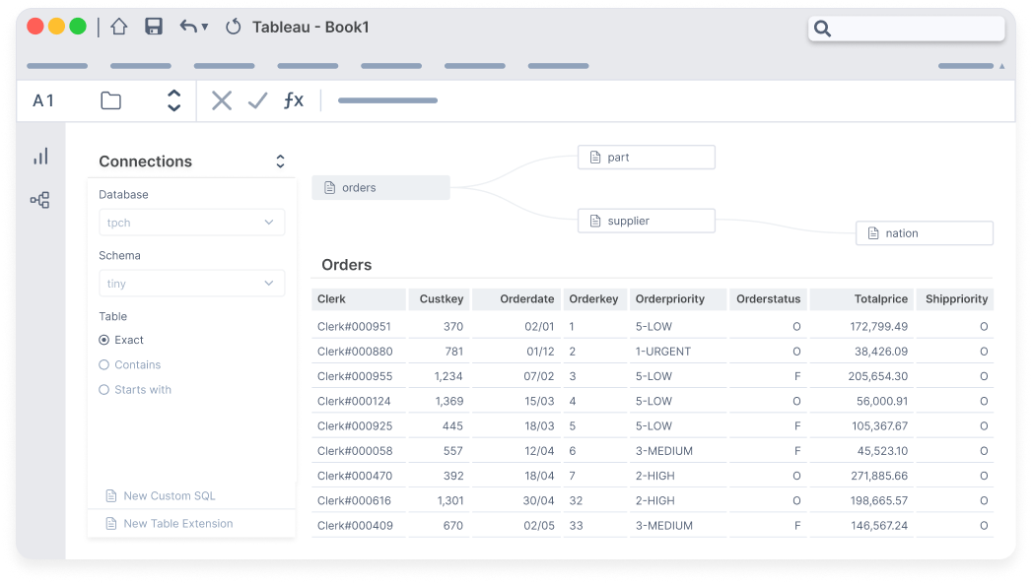Click the fx function icon
Viewport: 1032px width, 583px height.
tap(293, 99)
